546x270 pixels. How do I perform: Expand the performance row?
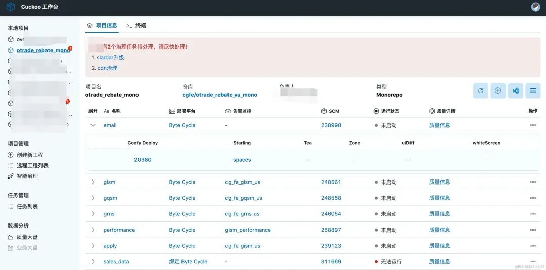[x=93, y=230]
